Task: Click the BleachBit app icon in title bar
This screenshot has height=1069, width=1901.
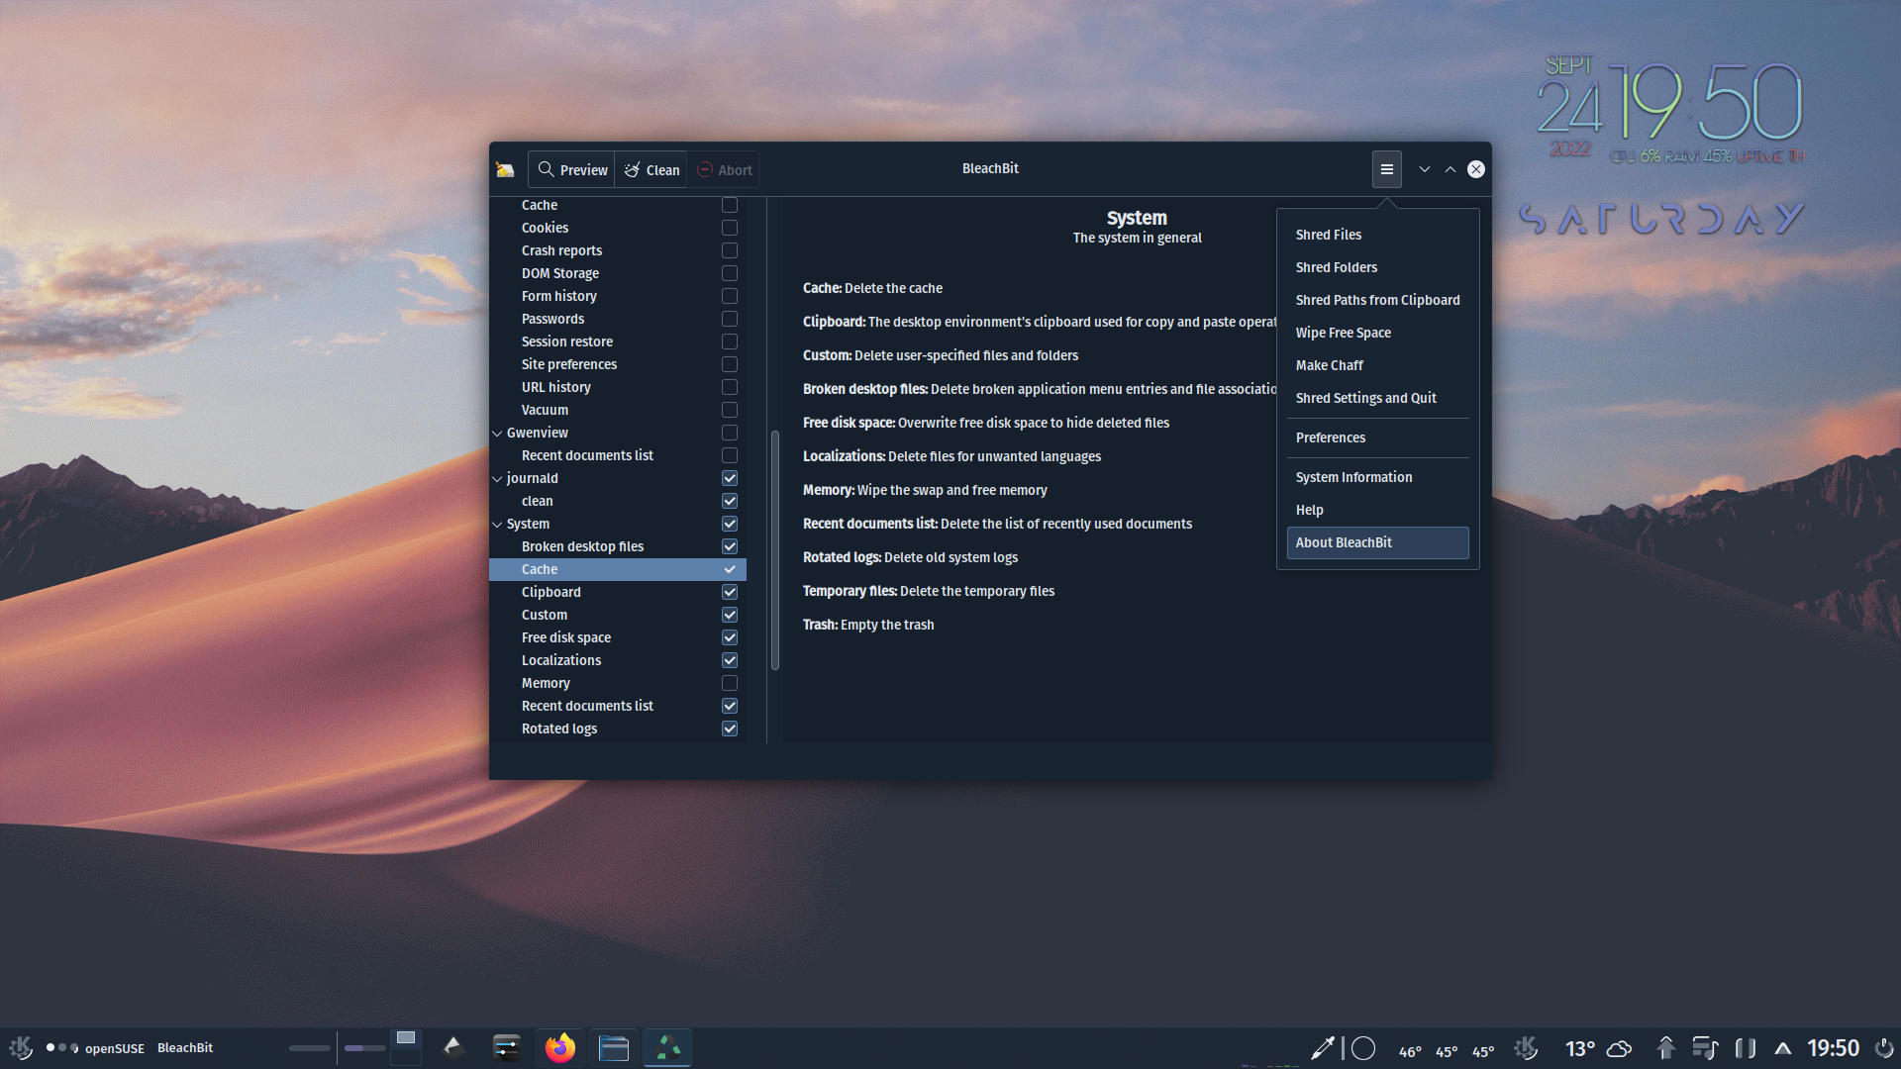Action: point(505,169)
